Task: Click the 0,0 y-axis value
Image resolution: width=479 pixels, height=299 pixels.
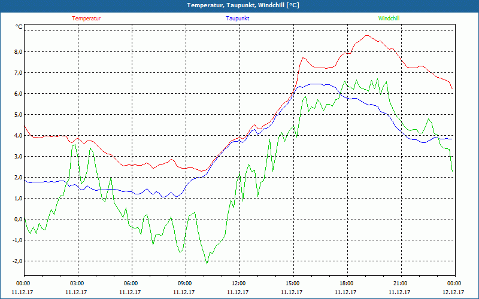Action: point(19,219)
